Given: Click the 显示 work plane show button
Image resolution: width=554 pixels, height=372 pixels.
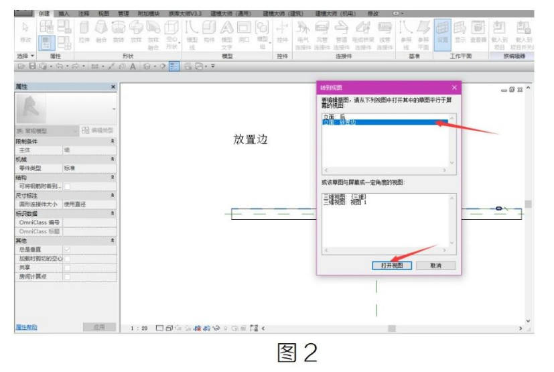Looking at the screenshot, I should [x=460, y=32].
